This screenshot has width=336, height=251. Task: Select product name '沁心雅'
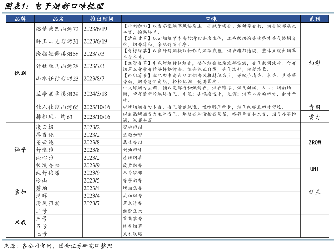(x=44, y=158)
